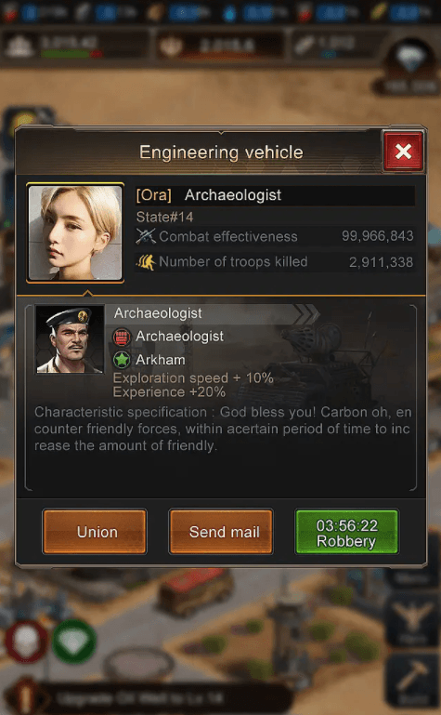Select the Archaeologist officer portrait
This screenshot has height=715, width=441.
[70, 339]
